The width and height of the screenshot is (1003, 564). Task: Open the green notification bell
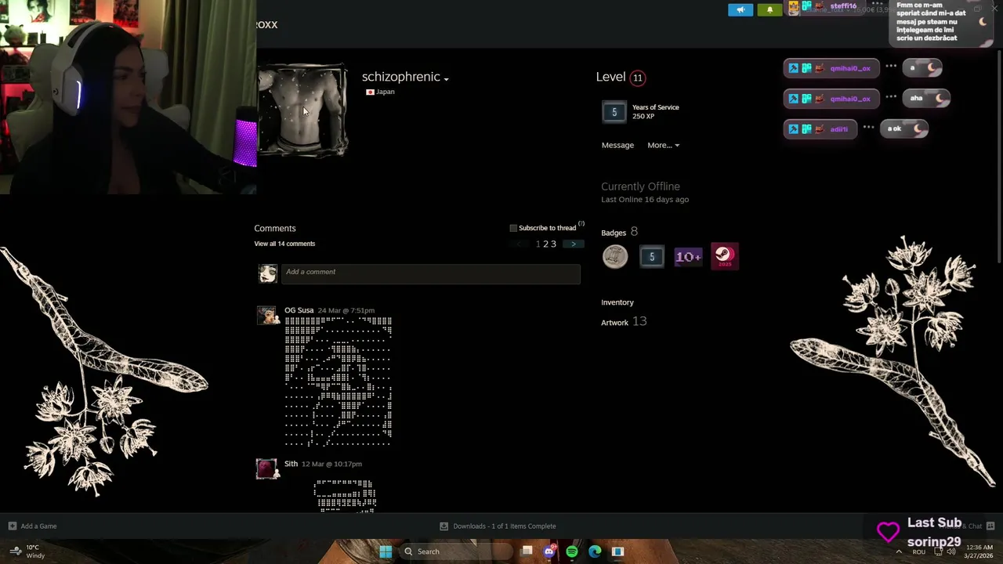pyautogui.click(x=769, y=10)
